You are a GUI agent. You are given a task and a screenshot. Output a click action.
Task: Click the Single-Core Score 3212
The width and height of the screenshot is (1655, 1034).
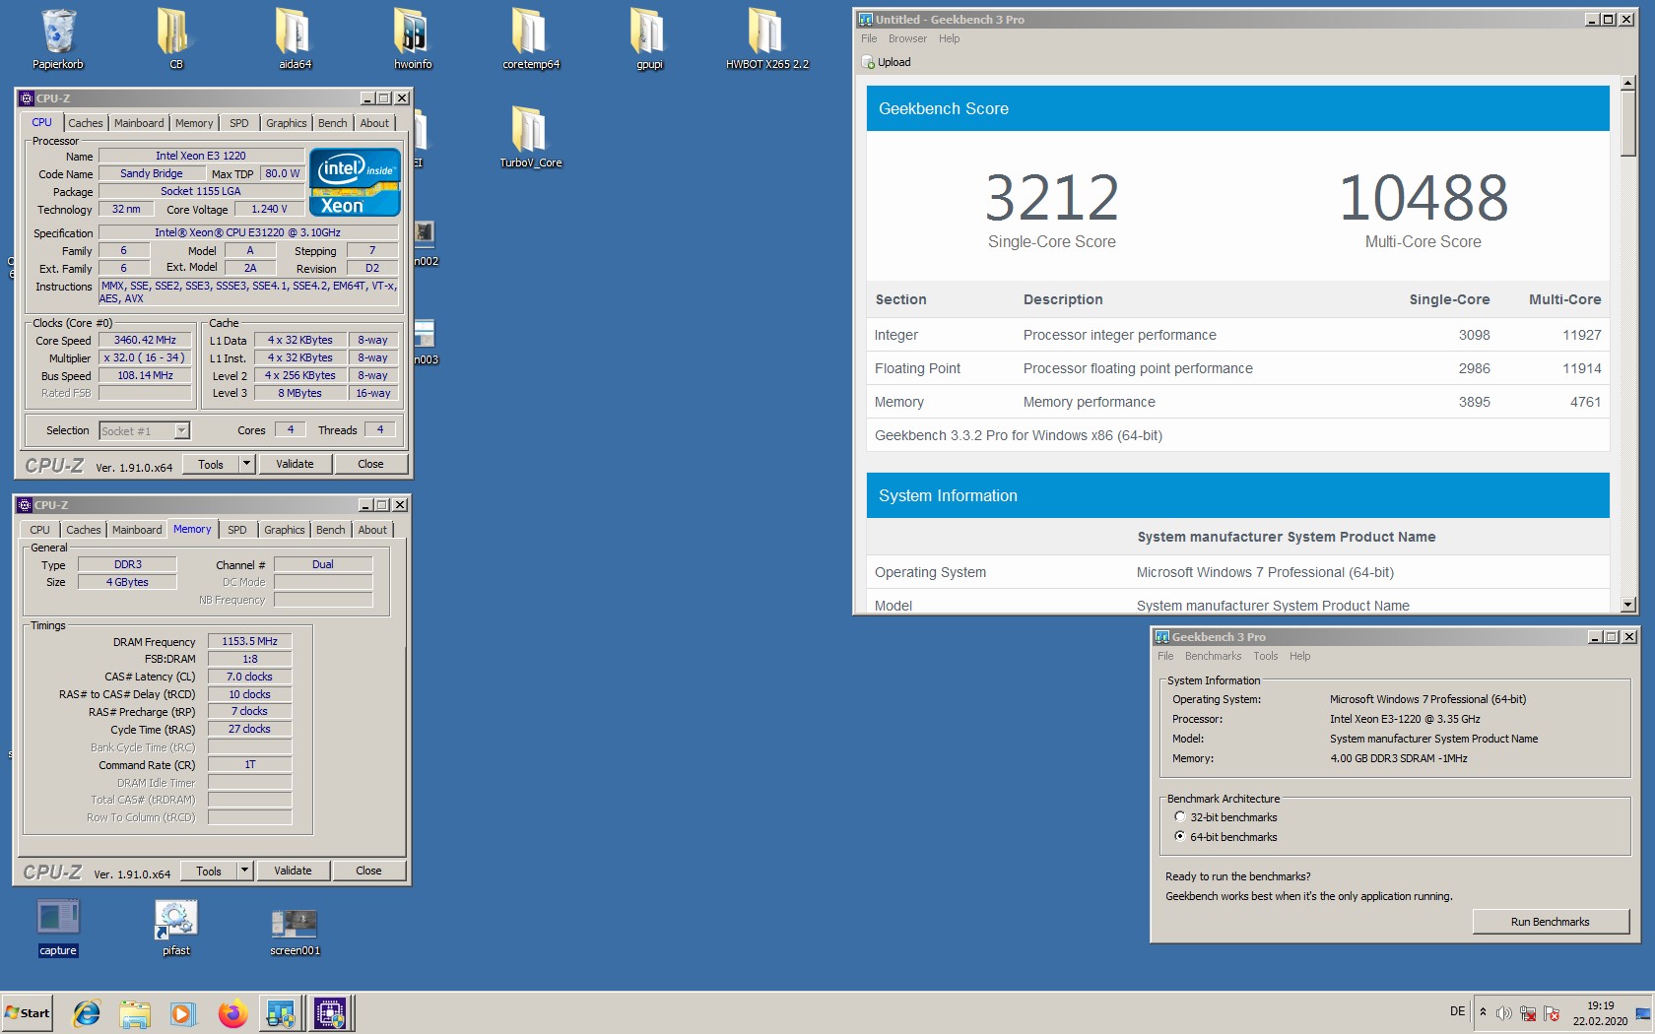[x=1052, y=198]
